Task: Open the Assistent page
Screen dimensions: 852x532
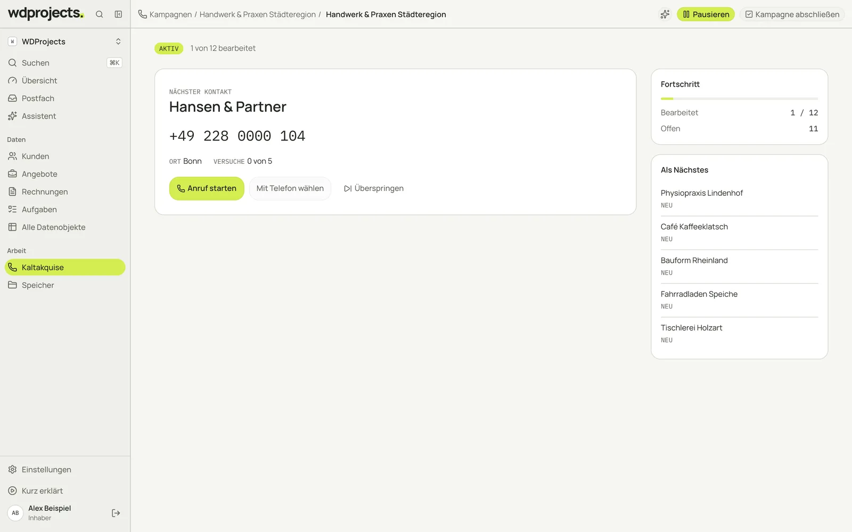Action: (65, 116)
